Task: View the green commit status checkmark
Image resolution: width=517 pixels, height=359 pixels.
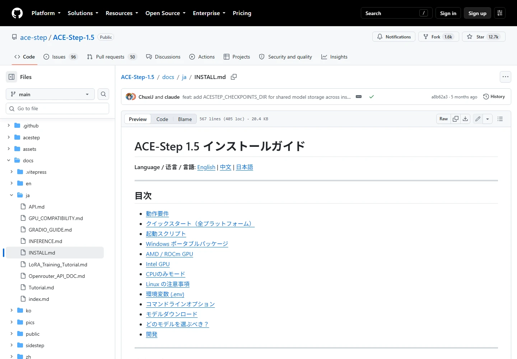Action: (372, 97)
